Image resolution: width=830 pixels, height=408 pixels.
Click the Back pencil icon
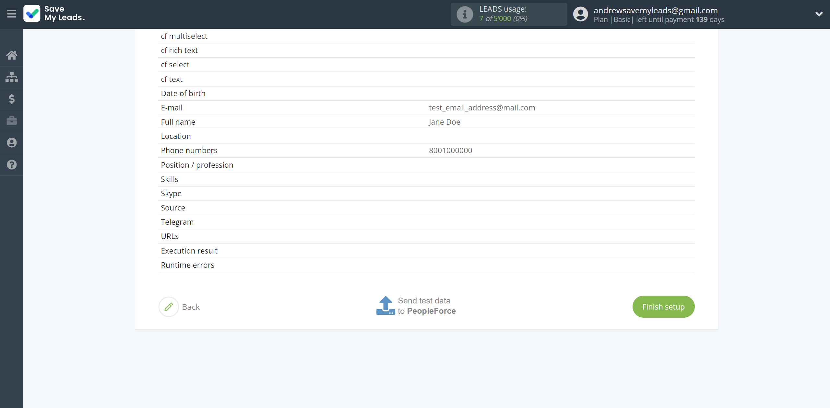point(169,307)
